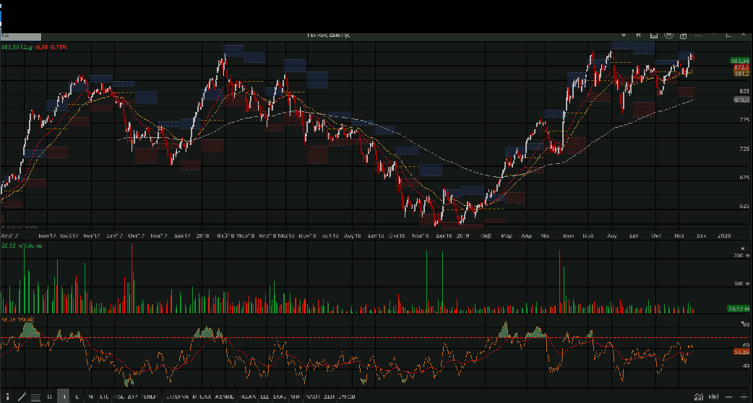Click the save layout icon in top toolbar

click(654, 35)
